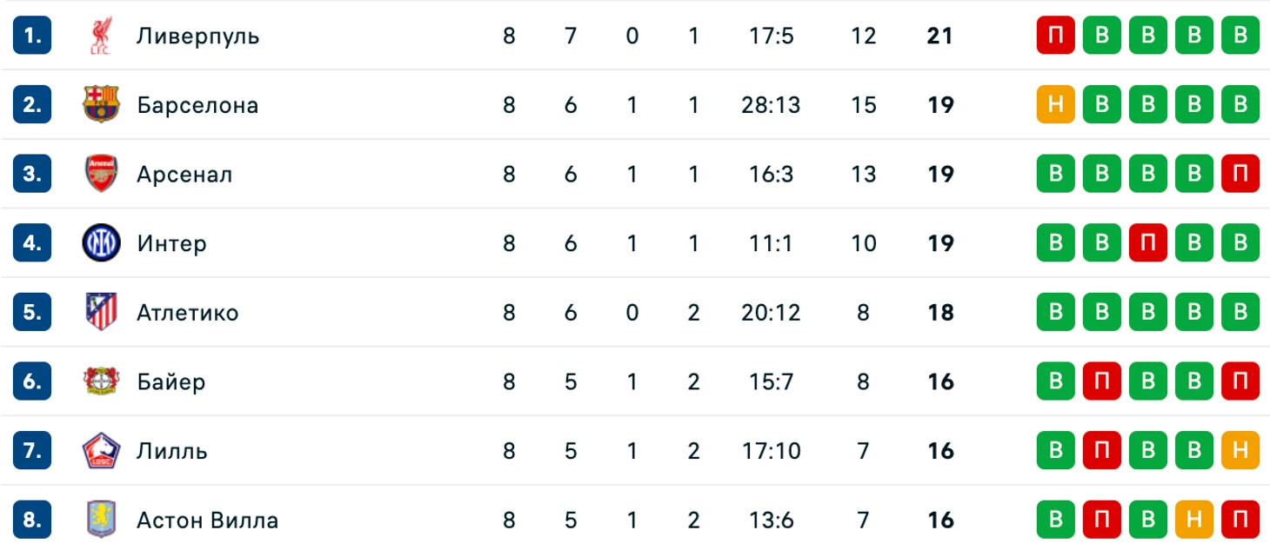
Task: Click the Atlético club crest
Action: pos(102,313)
